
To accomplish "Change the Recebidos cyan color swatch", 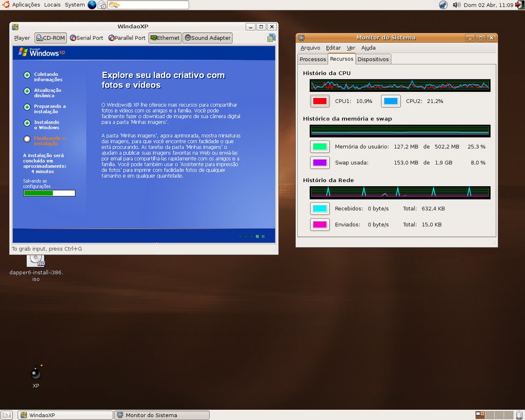I will pyautogui.click(x=320, y=209).
